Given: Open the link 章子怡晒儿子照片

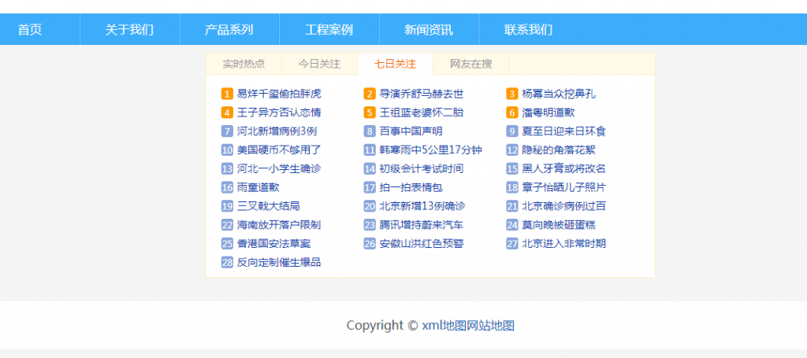Looking at the screenshot, I should pyautogui.click(x=564, y=187).
